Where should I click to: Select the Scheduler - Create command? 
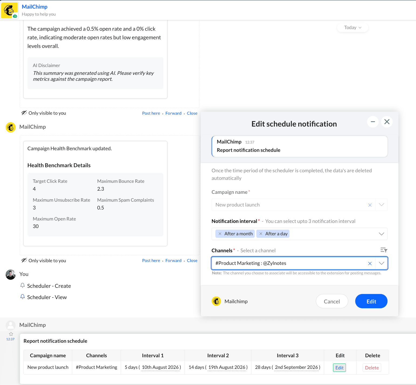click(49, 286)
